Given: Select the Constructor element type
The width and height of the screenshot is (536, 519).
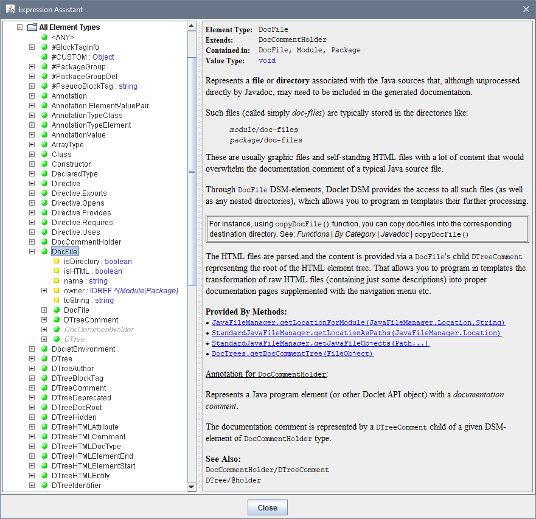Looking at the screenshot, I should pos(71,164).
